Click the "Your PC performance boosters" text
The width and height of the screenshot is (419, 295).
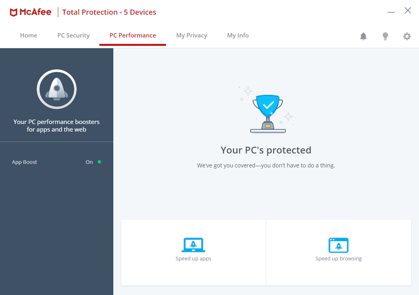tap(56, 126)
